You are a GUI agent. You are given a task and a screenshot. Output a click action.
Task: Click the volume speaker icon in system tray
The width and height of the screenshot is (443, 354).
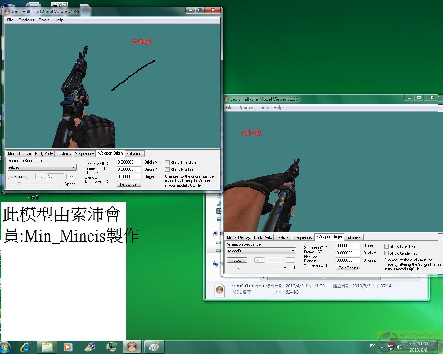(x=399, y=347)
